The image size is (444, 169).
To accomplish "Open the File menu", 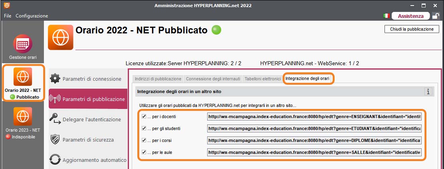I will (8, 16).
